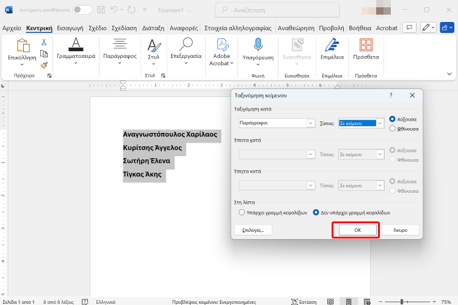Close the Ταξινόμηση κειμένου dialog

point(412,95)
